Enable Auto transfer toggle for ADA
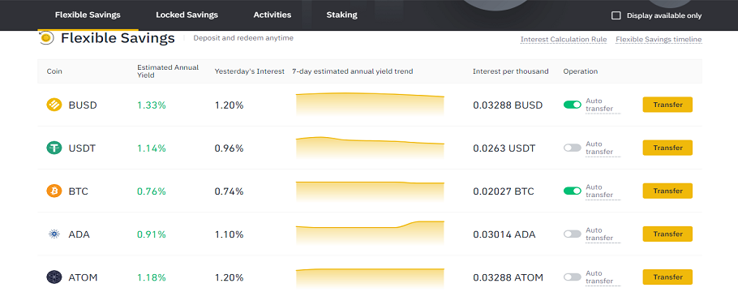 coord(573,234)
